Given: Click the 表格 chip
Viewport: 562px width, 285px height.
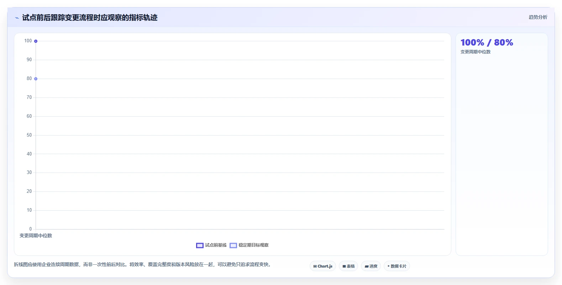Looking at the screenshot, I should pos(348,266).
